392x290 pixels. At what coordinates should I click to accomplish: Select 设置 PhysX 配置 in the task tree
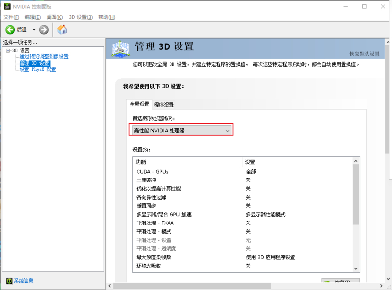click(x=38, y=69)
